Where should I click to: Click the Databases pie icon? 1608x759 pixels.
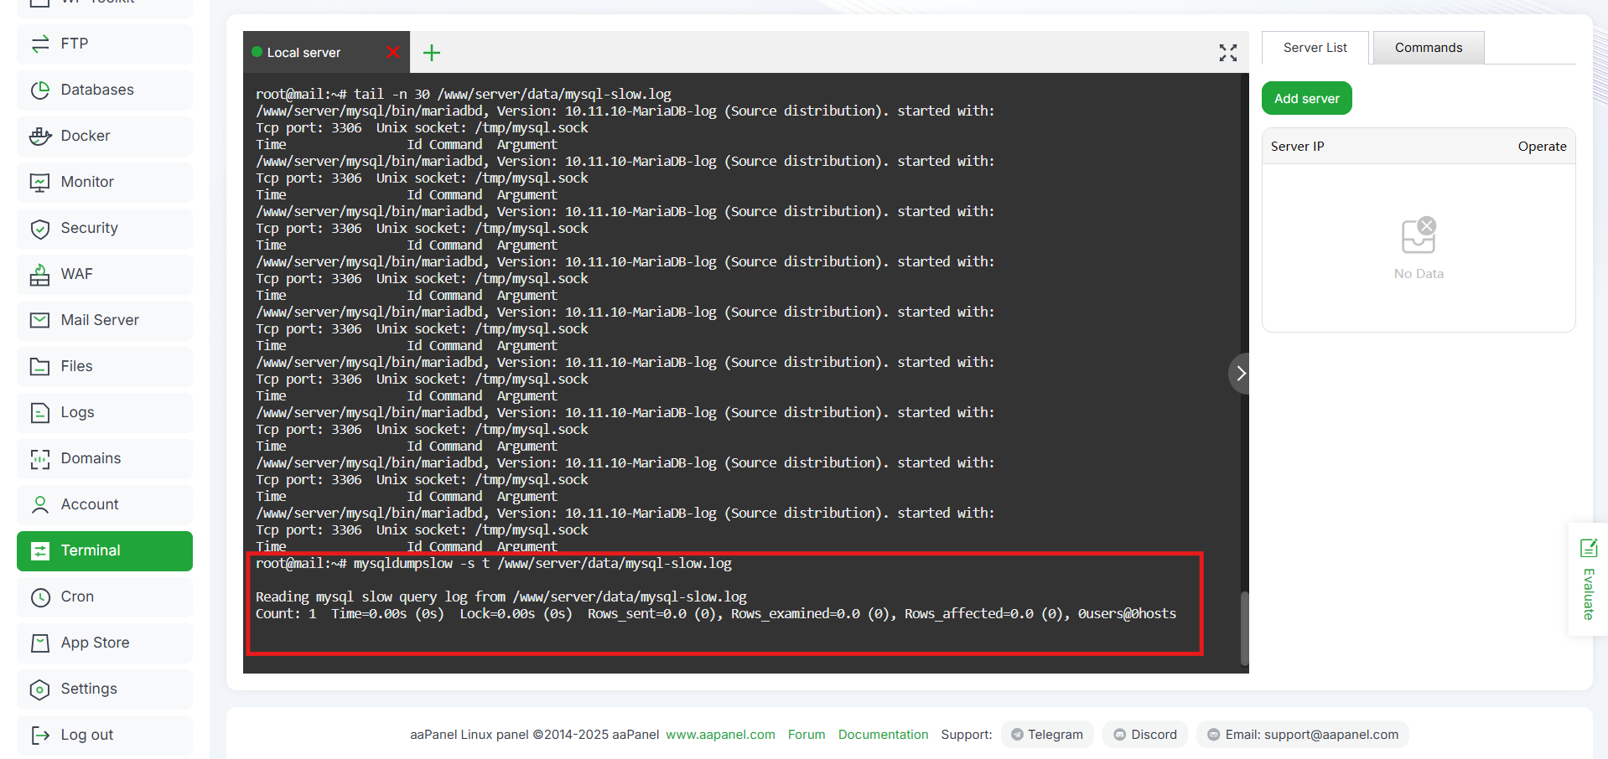39,90
